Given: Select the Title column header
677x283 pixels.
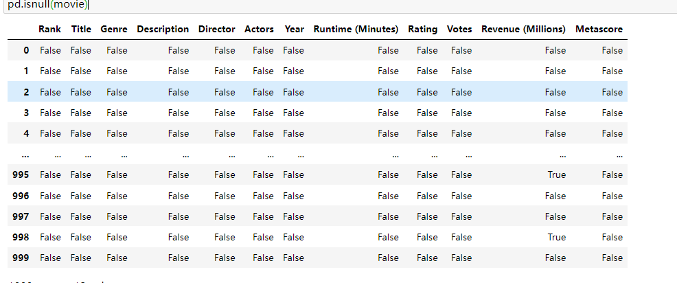Looking at the screenshot, I should click(x=81, y=30).
